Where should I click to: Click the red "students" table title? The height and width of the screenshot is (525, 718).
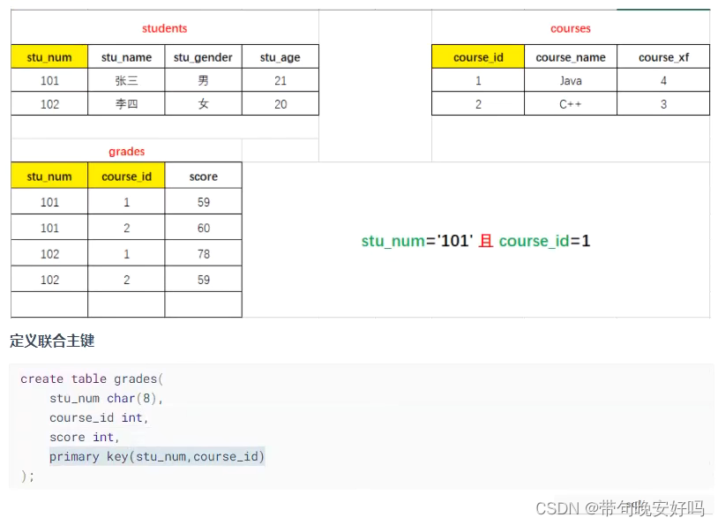click(x=164, y=28)
